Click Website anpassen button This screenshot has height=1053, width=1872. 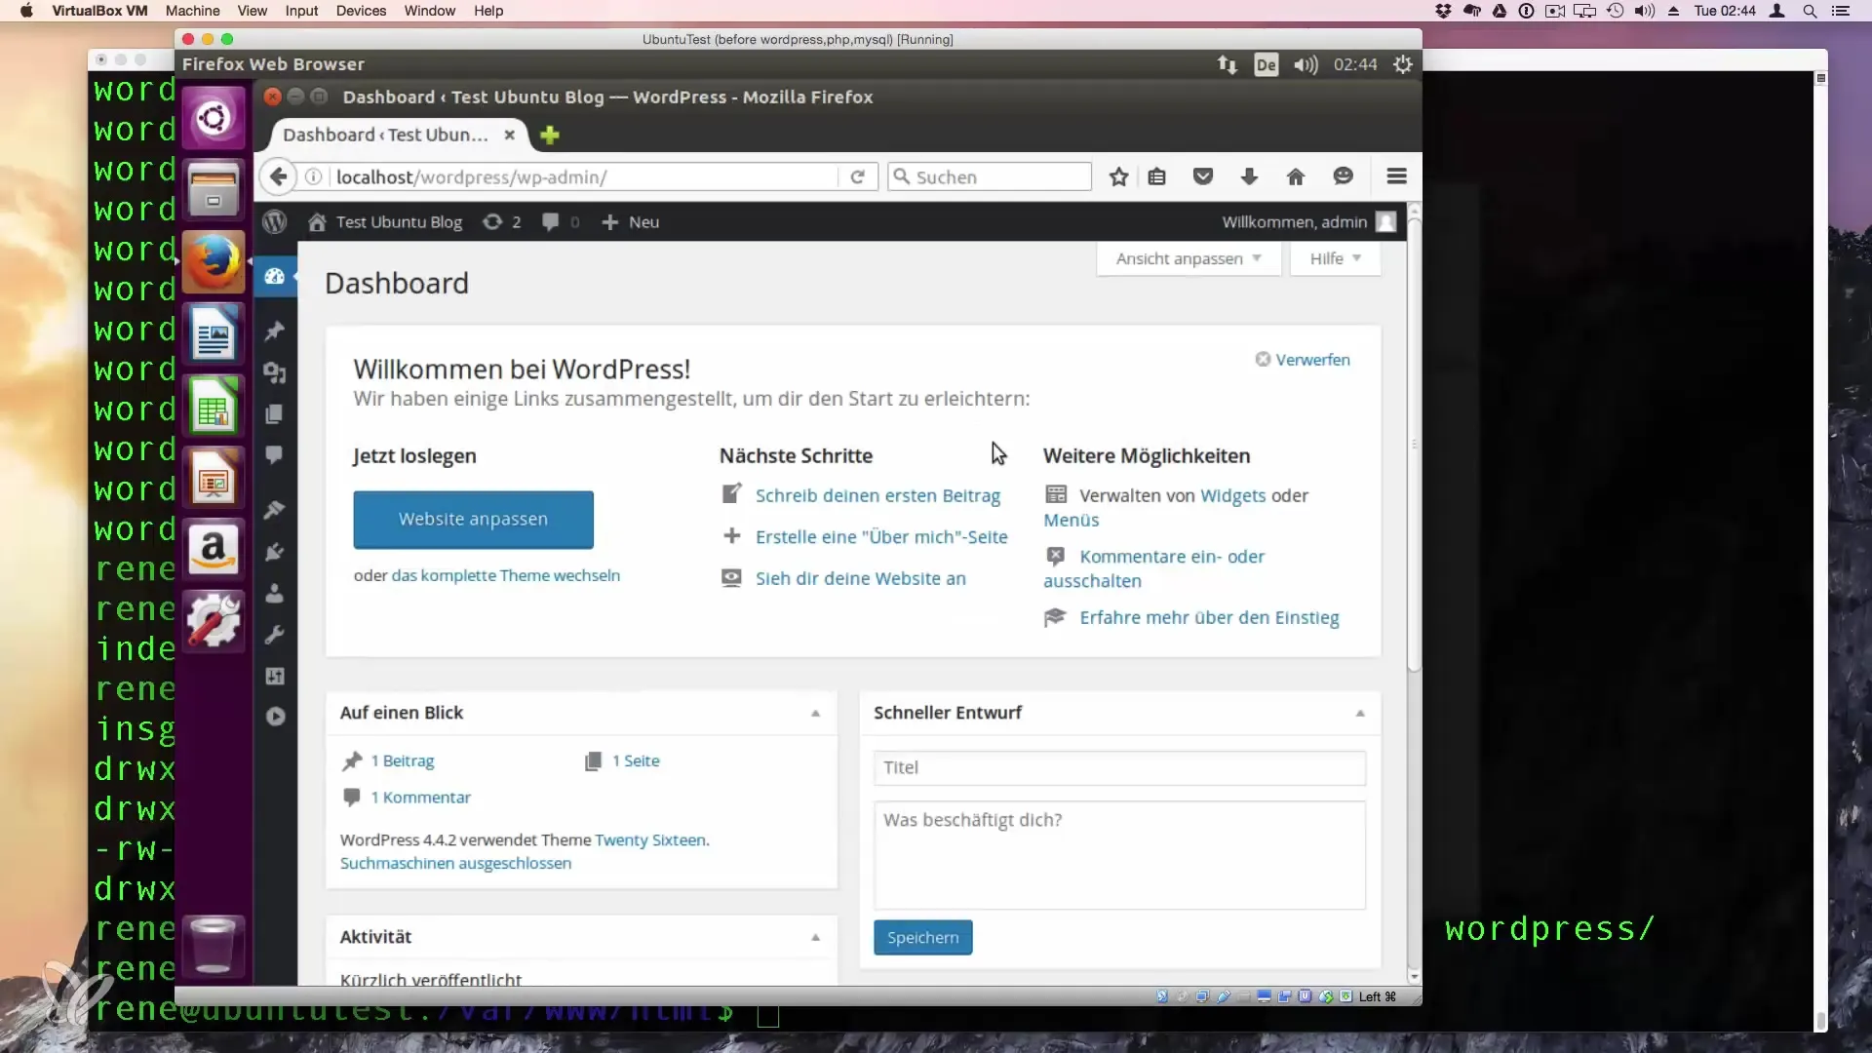[473, 520]
